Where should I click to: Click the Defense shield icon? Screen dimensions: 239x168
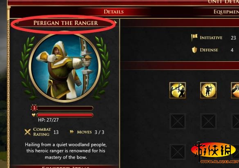coord(194,50)
